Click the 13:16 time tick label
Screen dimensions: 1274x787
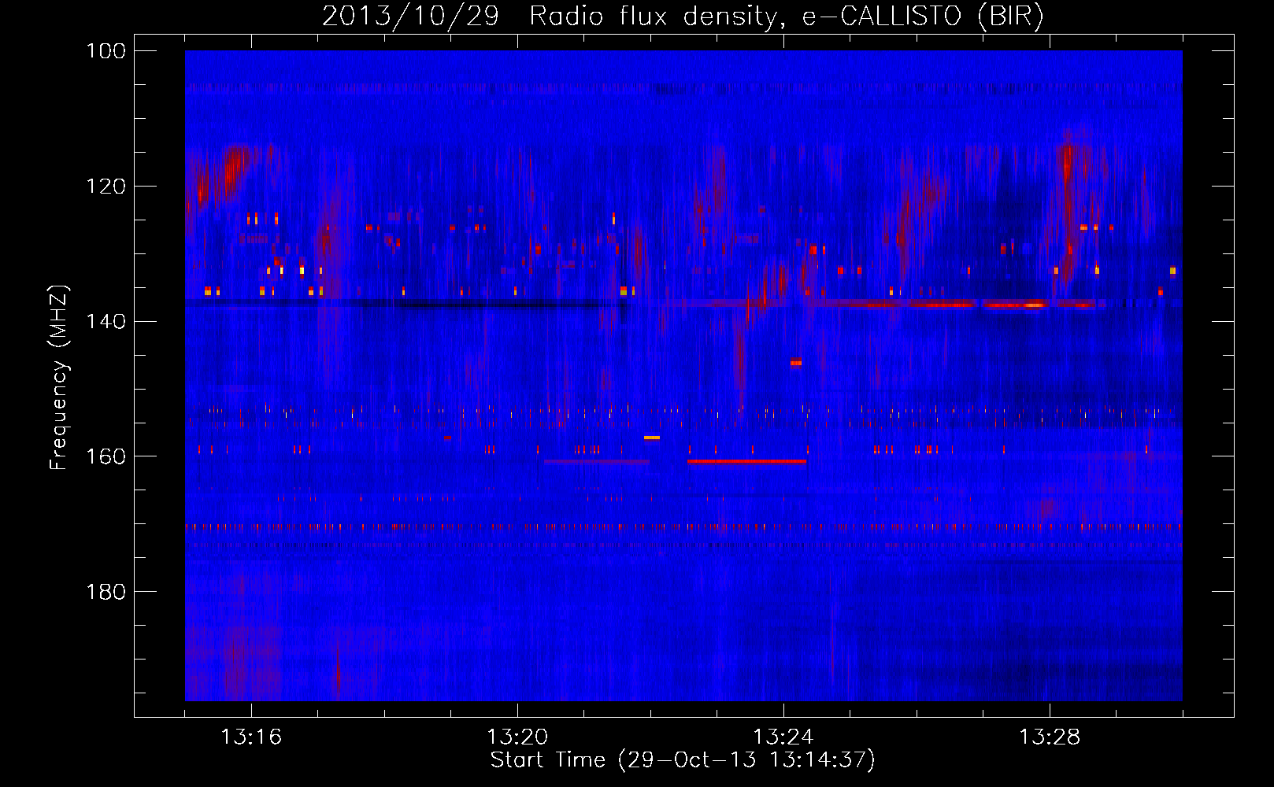pyautogui.click(x=251, y=737)
